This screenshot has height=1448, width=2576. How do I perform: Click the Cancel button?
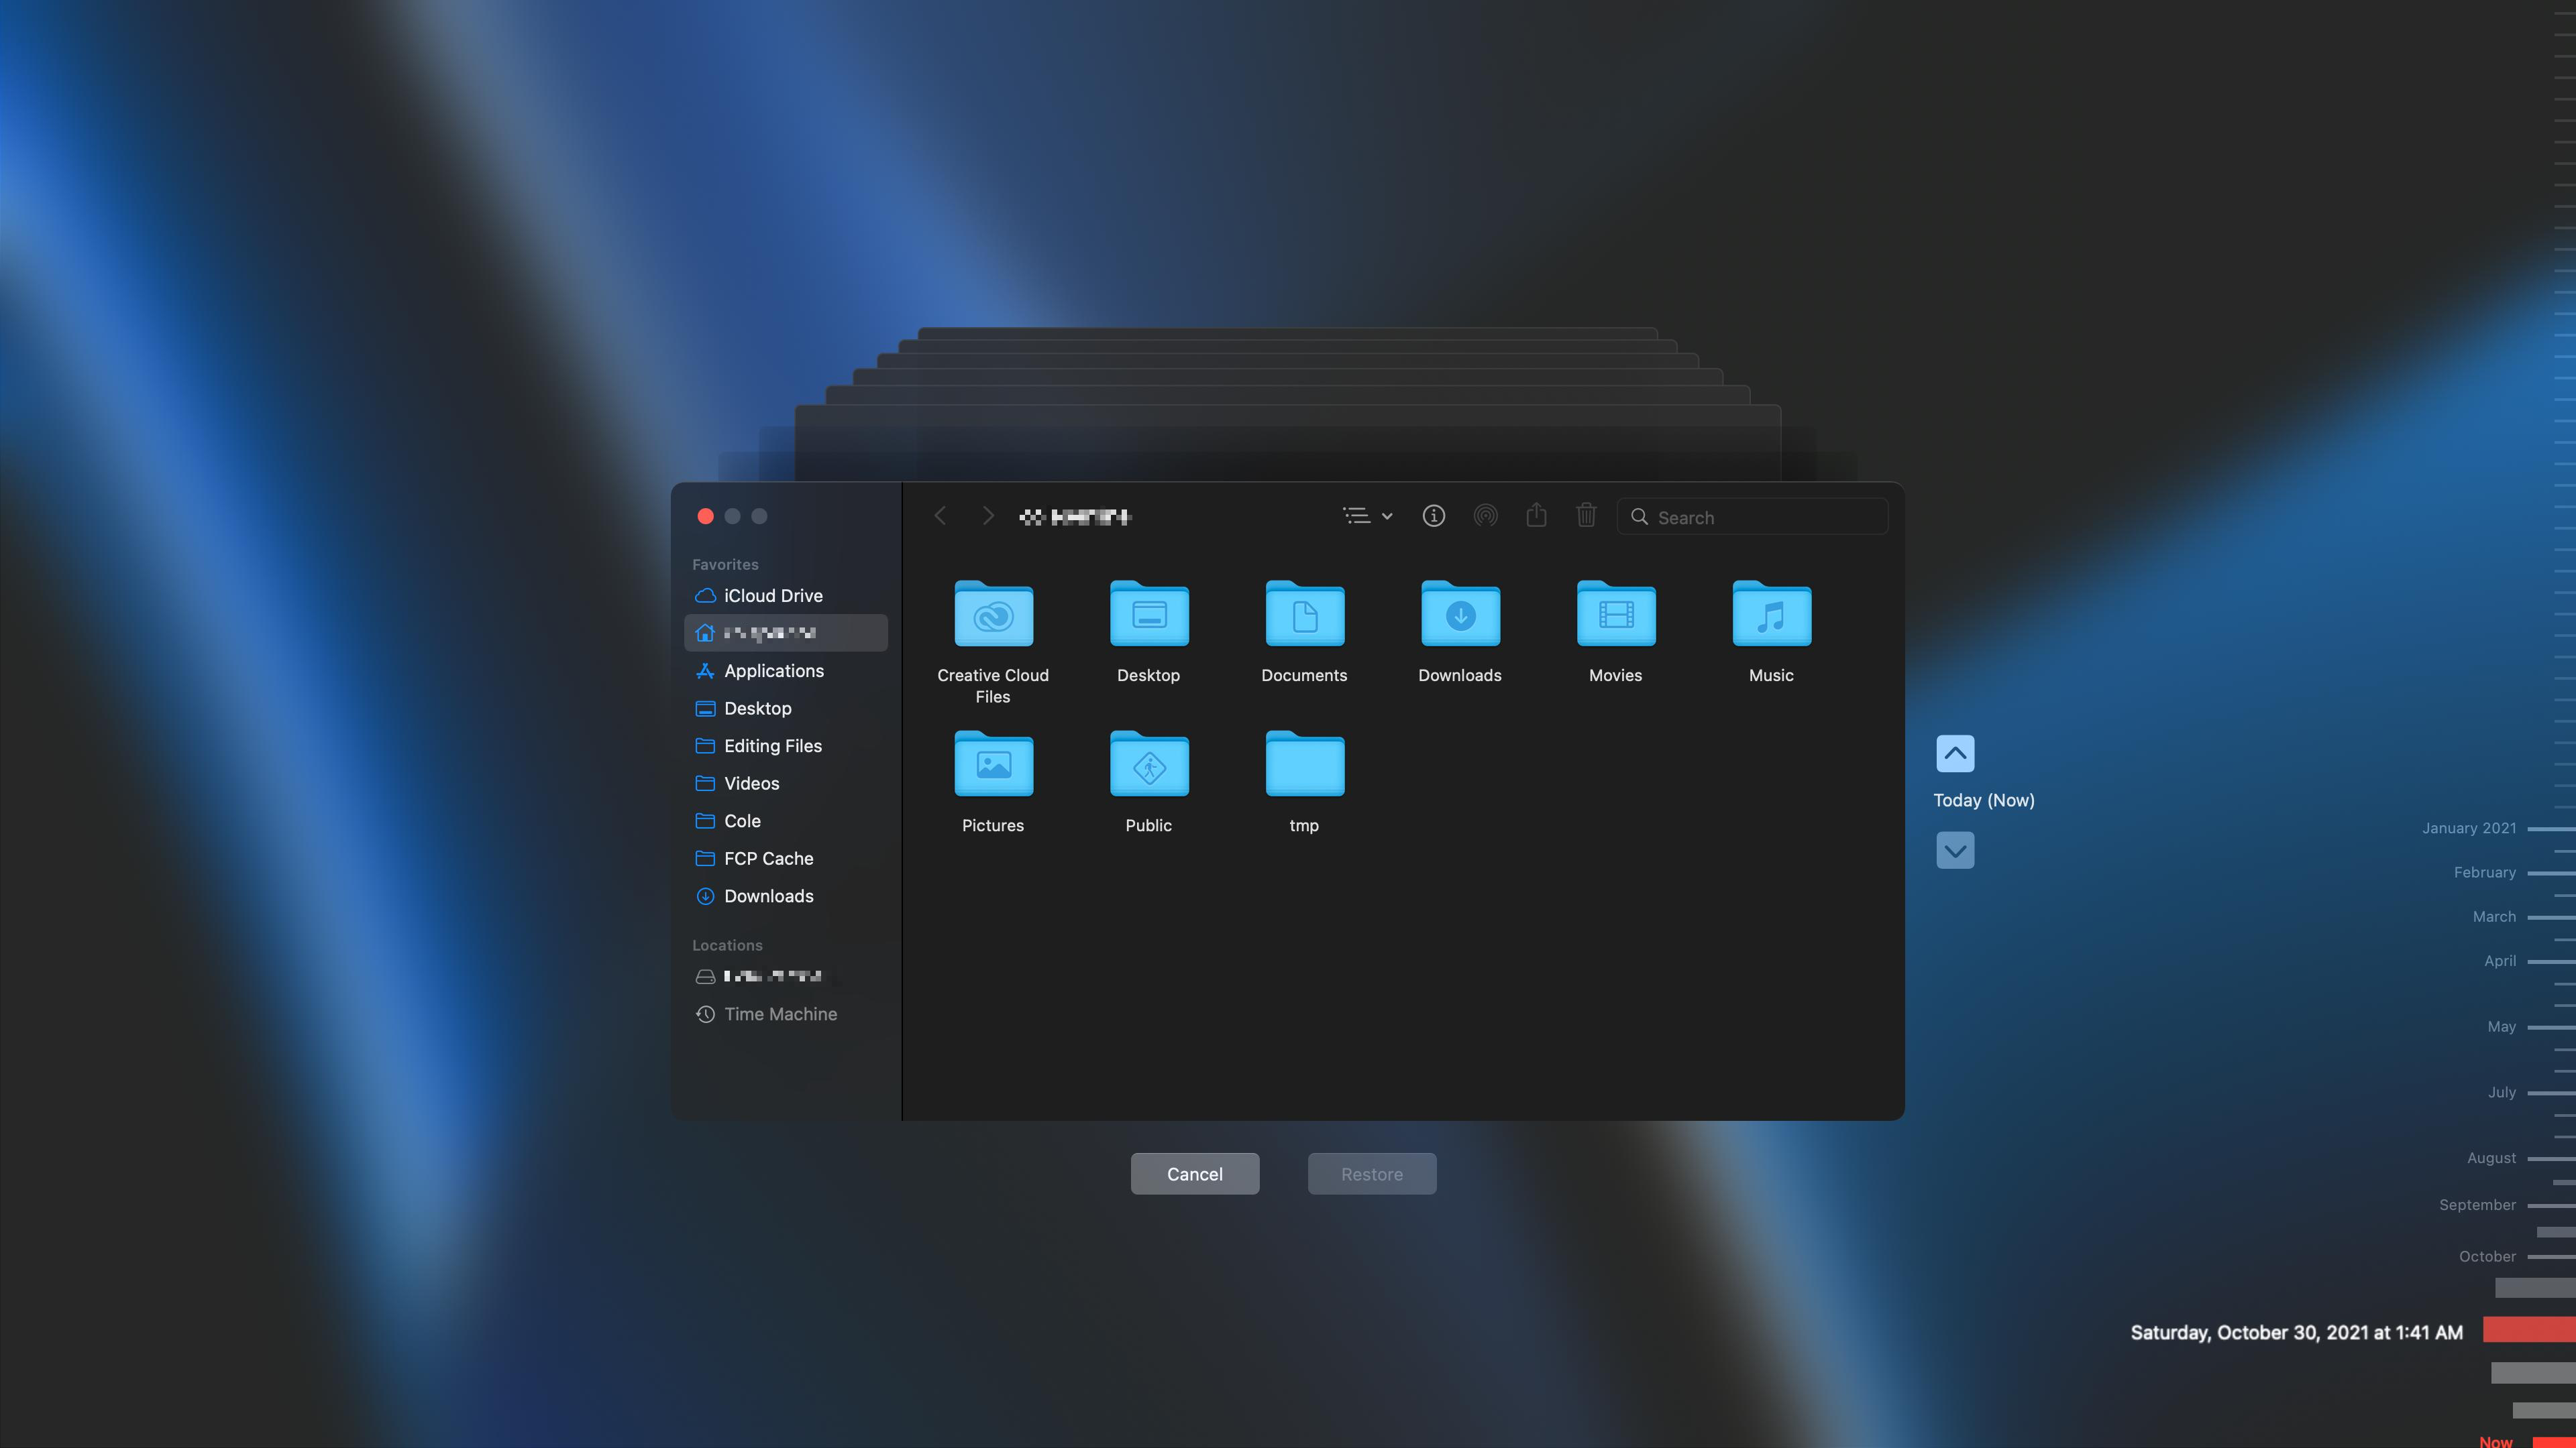(x=1194, y=1172)
